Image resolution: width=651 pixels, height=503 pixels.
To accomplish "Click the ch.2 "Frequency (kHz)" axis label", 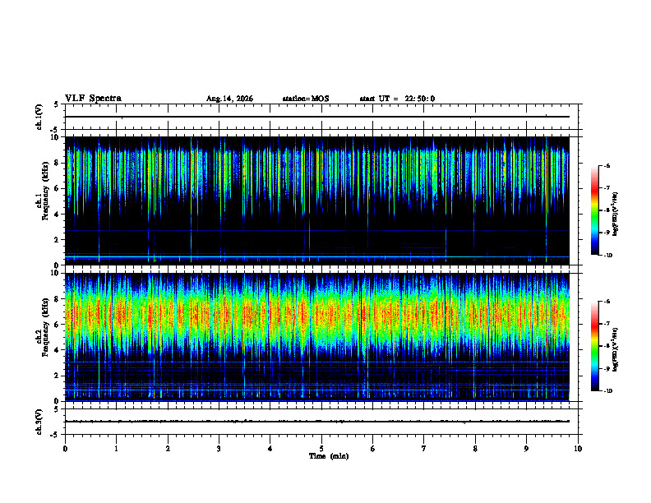I will (45, 327).
